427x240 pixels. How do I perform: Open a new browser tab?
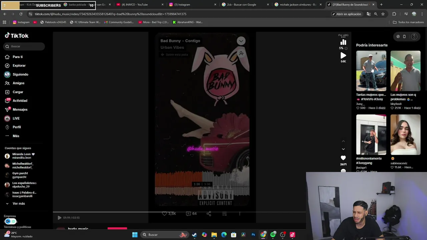(381, 5)
